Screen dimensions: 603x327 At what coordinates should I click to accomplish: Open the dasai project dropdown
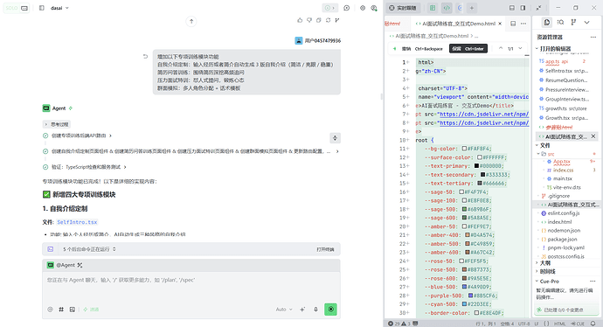click(x=59, y=8)
